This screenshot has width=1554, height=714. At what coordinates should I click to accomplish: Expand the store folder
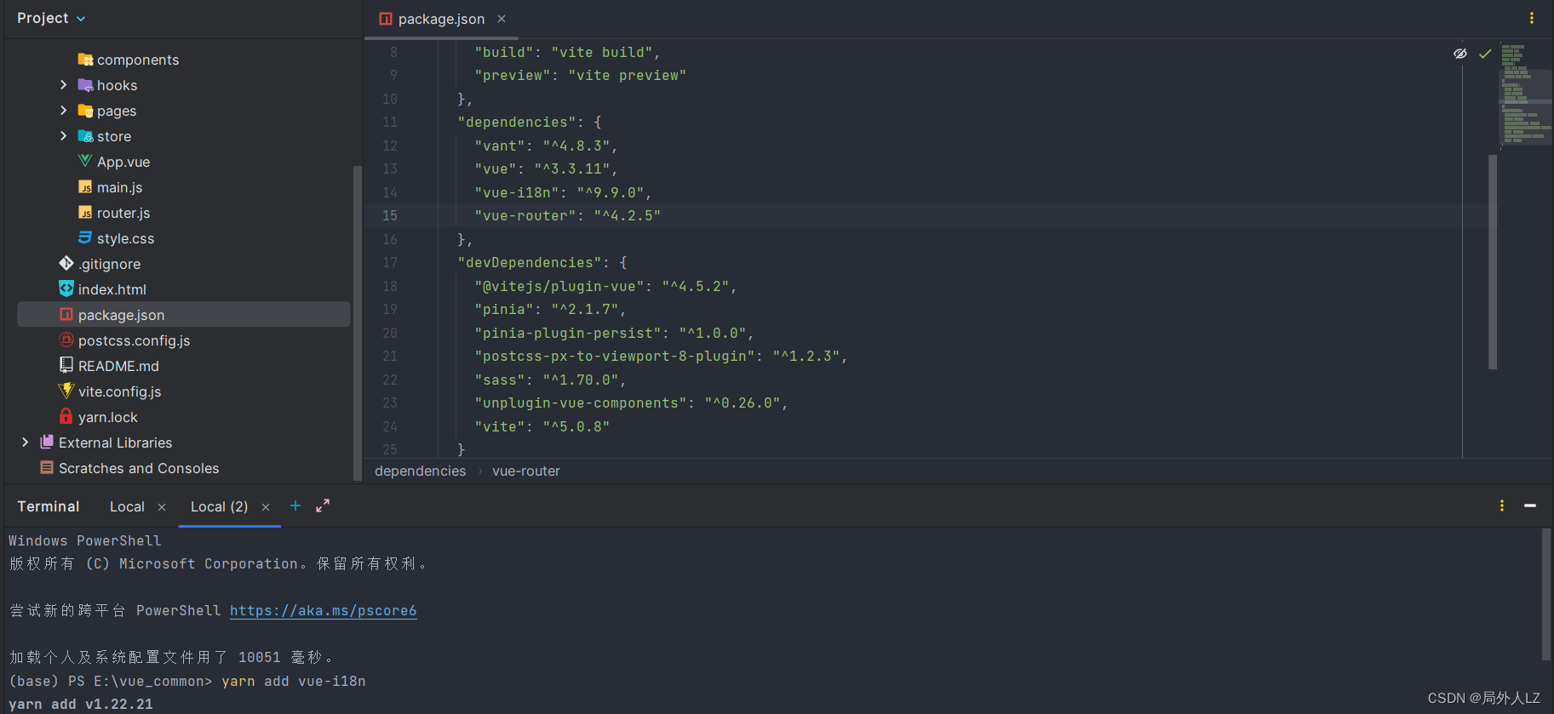[63, 136]
